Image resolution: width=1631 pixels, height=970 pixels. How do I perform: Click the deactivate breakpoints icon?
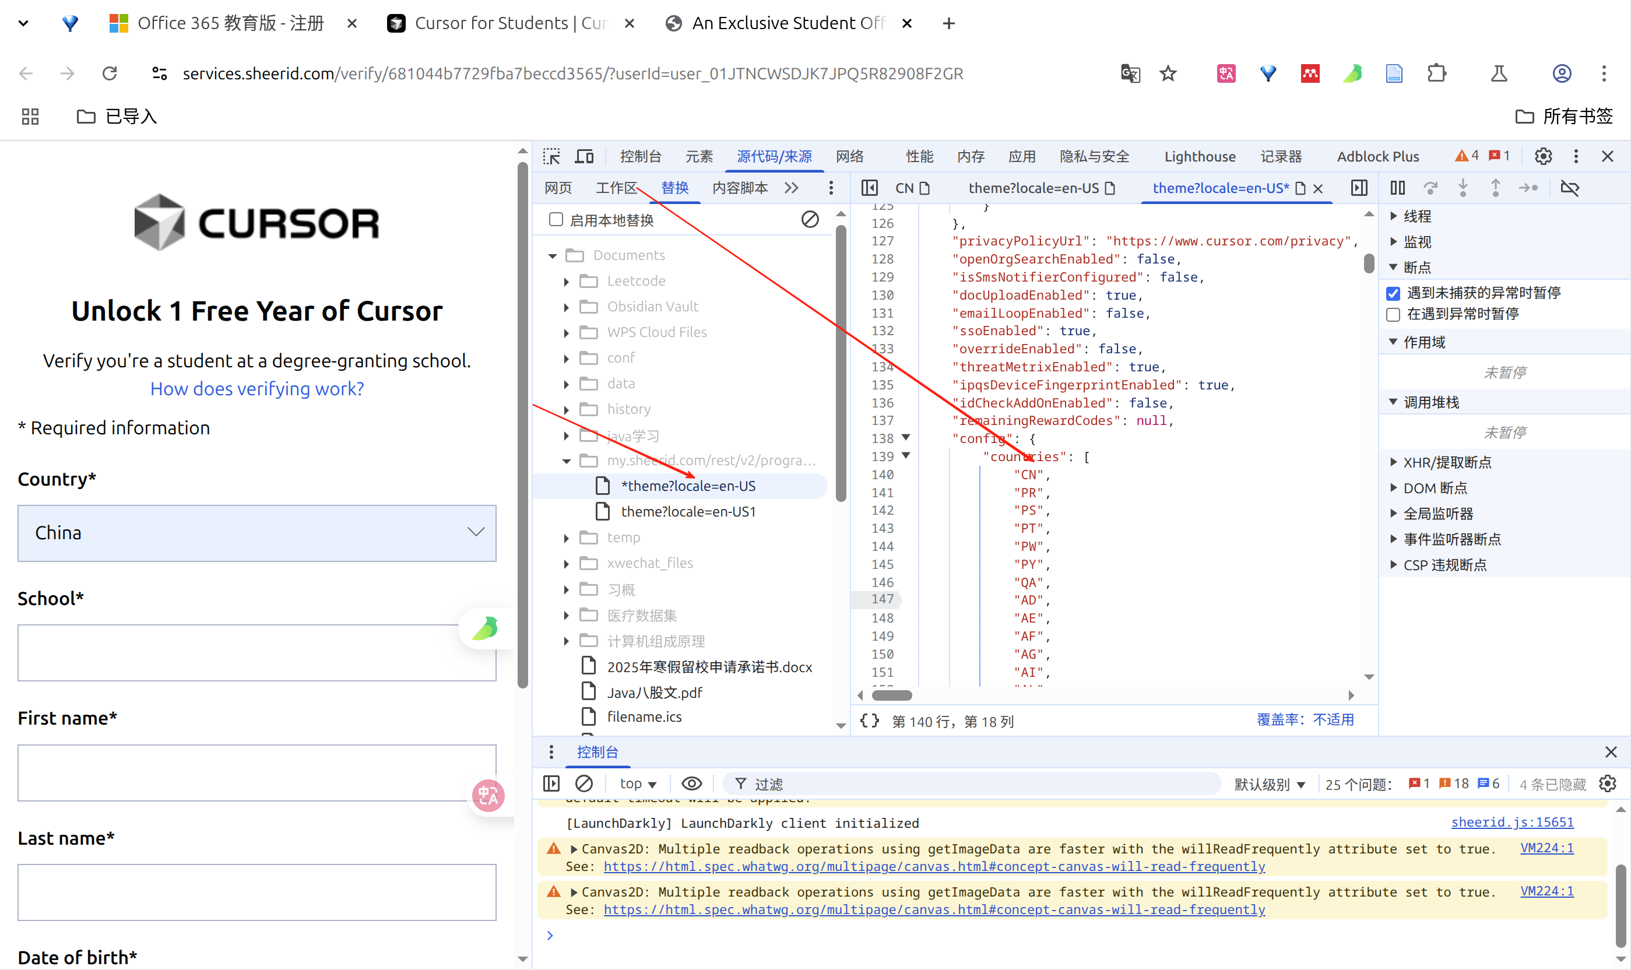click(x=1570, y=188)
